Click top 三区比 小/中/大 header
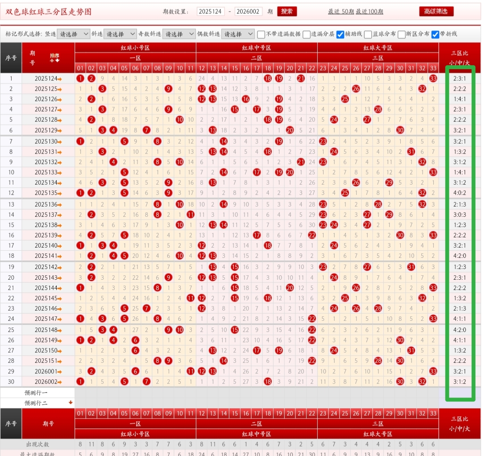The image size is (482, 456). [x=460, y=58]
